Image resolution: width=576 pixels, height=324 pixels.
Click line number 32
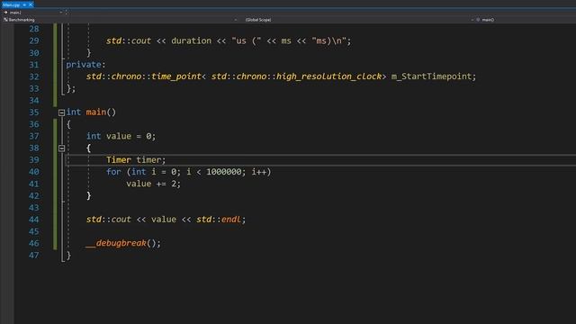34,76
